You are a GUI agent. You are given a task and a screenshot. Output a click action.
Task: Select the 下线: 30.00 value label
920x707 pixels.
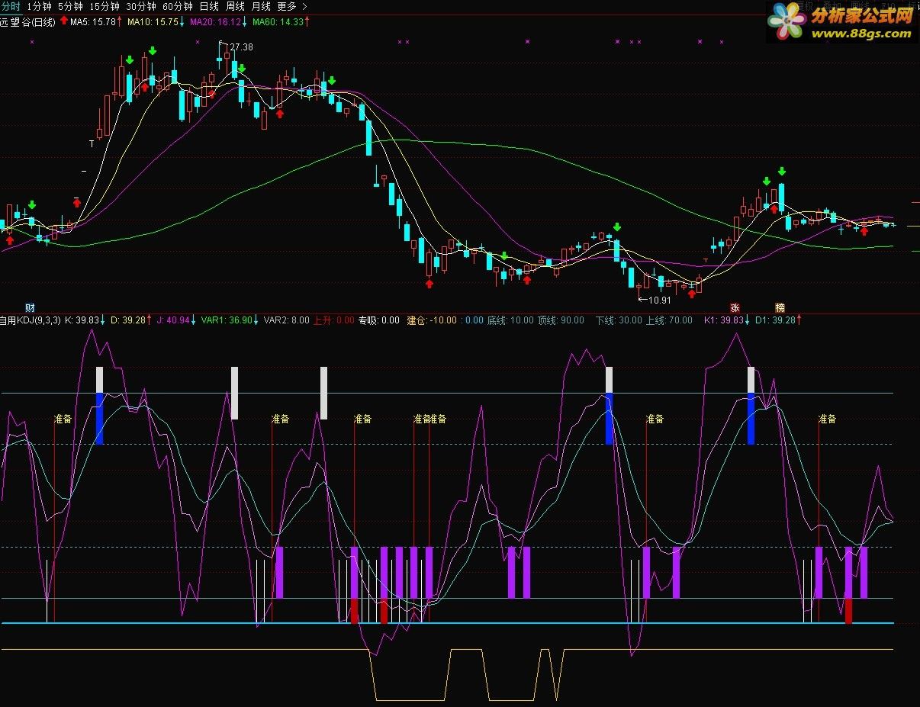[619, 320]
